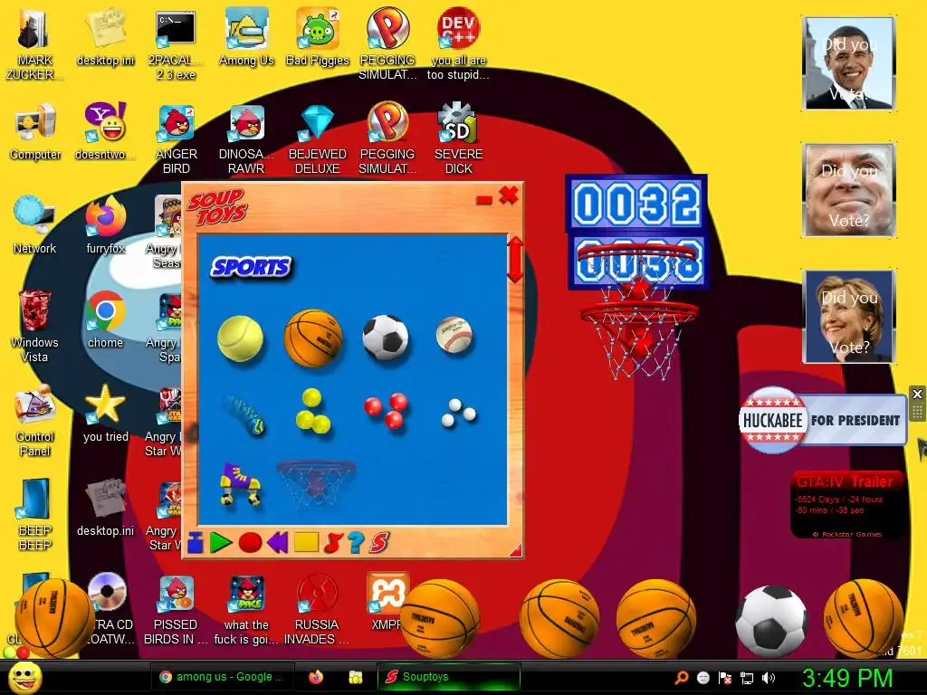
Task: Choose the blue spring toy in Soup Toys
Action: 246,414
